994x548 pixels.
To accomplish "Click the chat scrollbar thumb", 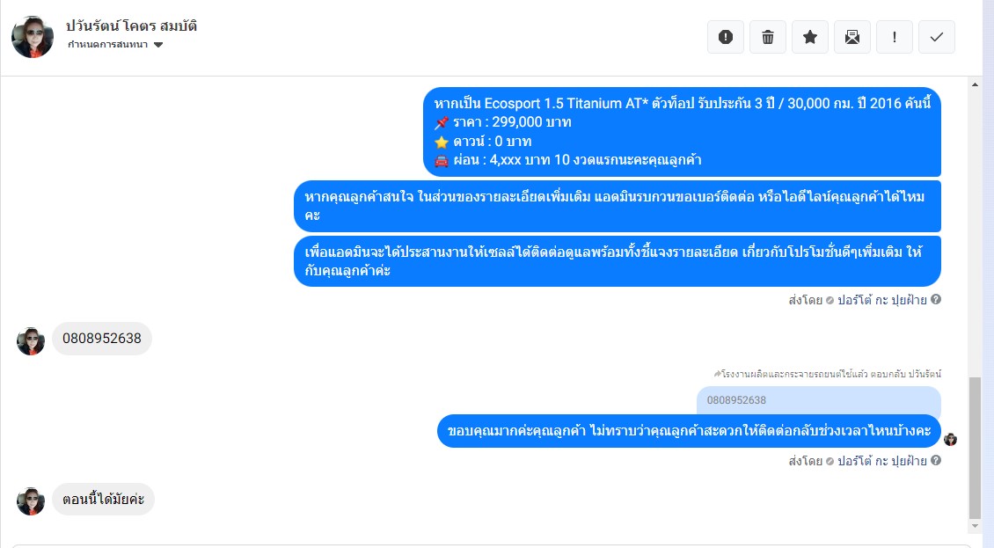I will (975, 448).
